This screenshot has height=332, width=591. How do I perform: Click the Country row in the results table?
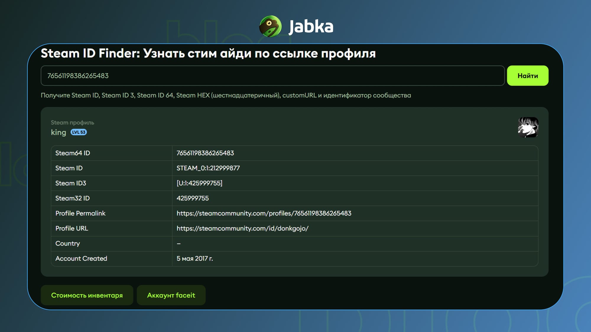pyautogui.click(x=68, y=243)
